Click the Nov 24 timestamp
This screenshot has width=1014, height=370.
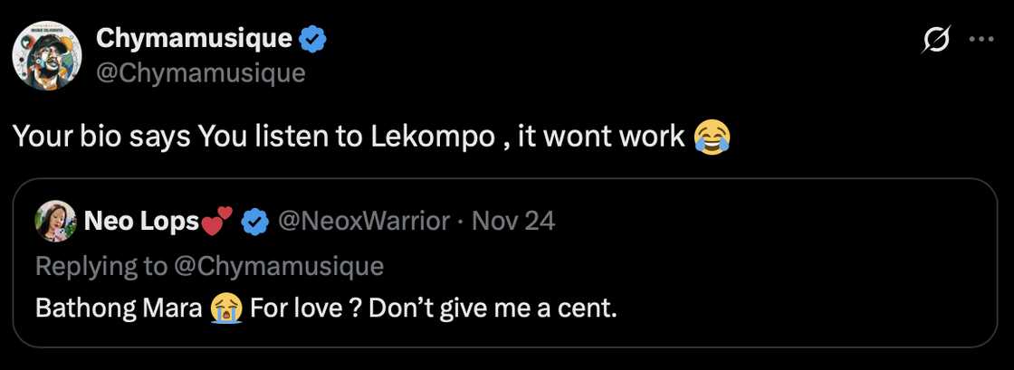(513, 221)
